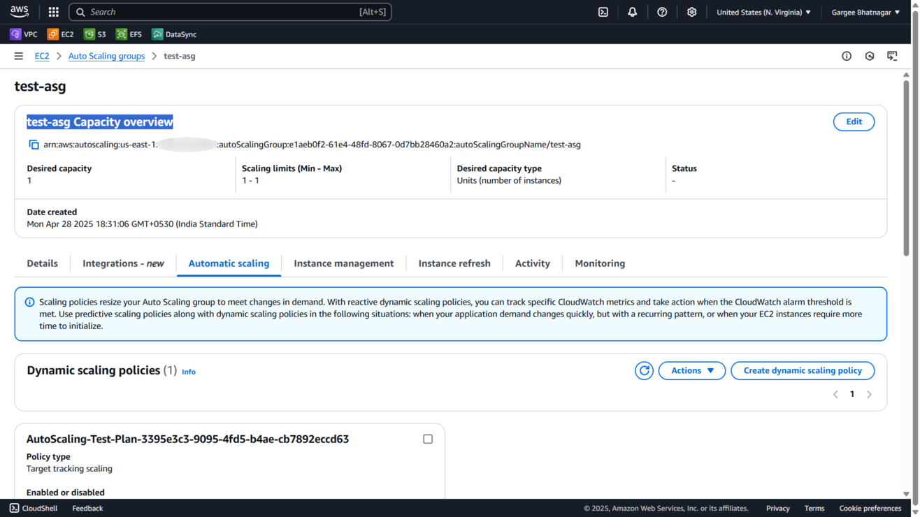Go to Auto Scaling groups breadcrumb
The width and height of the screenshot is (920, 517).
107,56
